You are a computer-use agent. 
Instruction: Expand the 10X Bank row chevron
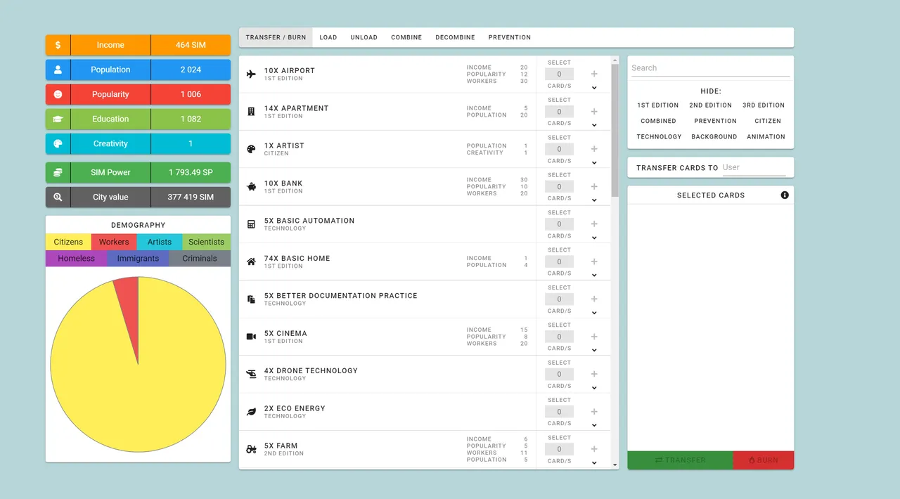click(594, 200)
